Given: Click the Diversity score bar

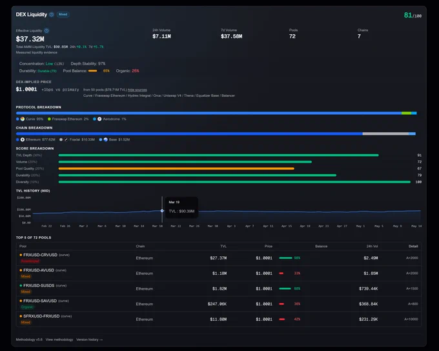Looking at the screenshot, I should [234, 182].
